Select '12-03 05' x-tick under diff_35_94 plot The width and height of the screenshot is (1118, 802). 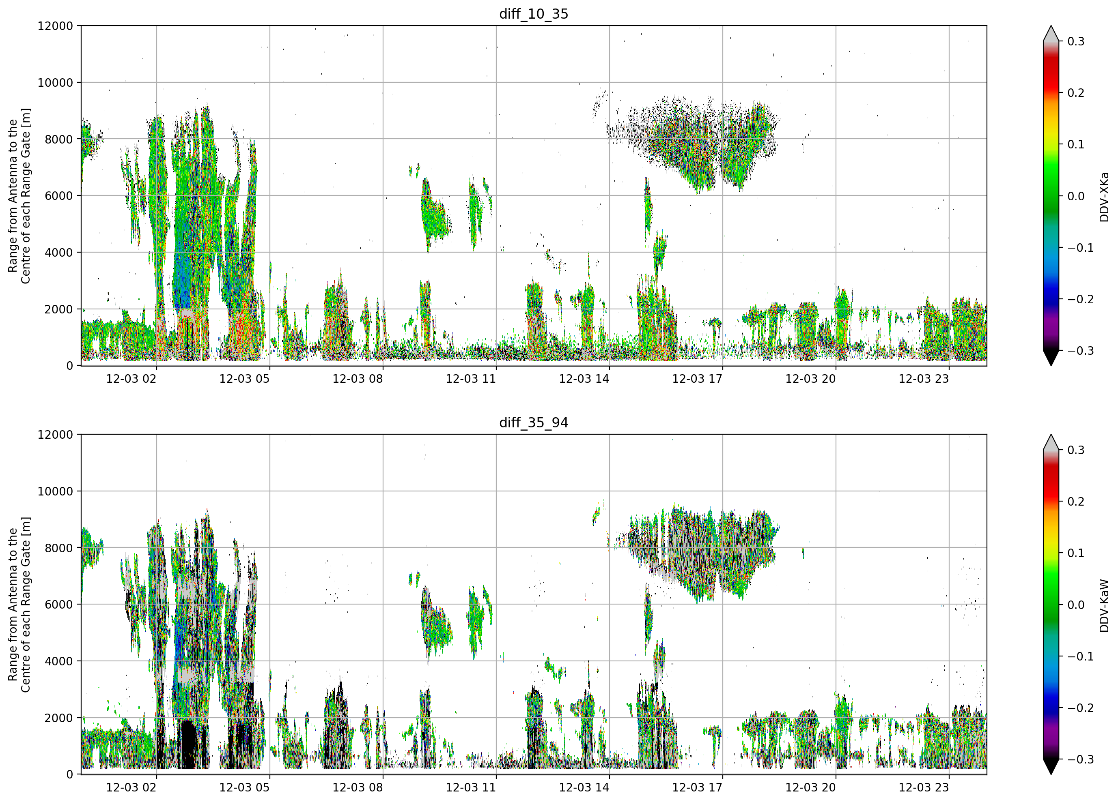tap(245, 788)
